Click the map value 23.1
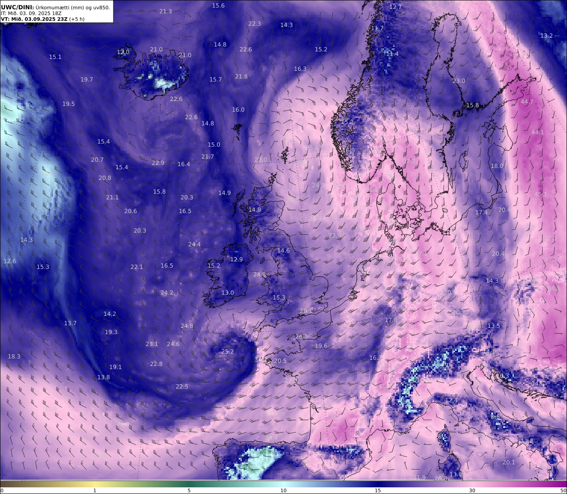This screenshot has height=494, width=567. click(152, 344)
